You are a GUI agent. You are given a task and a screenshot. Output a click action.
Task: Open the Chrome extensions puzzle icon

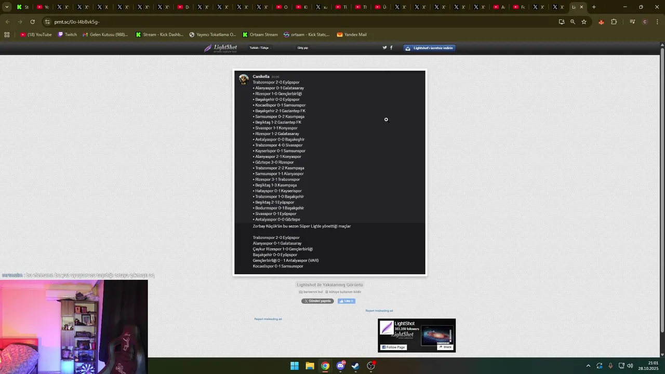tap(614, 22)
